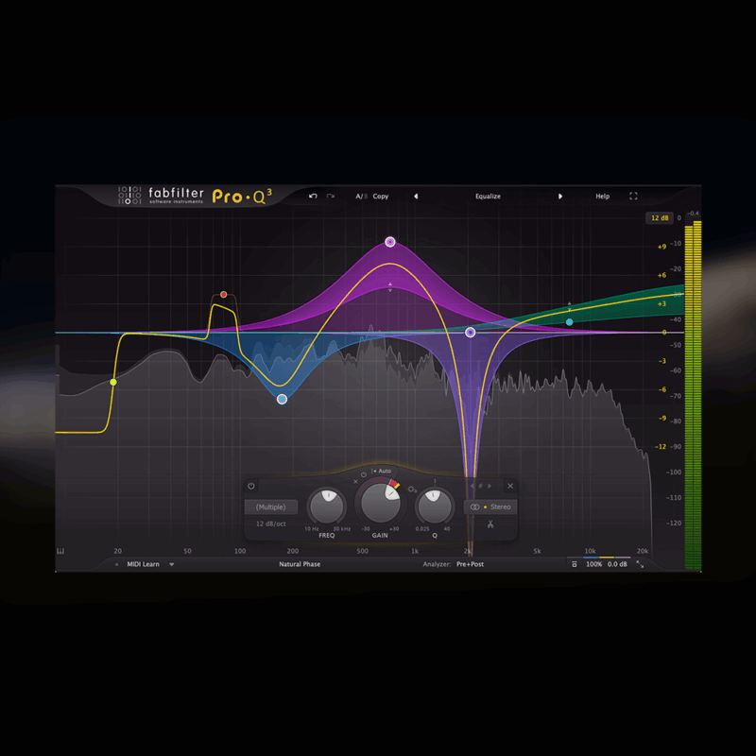The height and width of the screenshot is (756, 756).
Task: Expand the MIDI Learn dropdown arrow
Action: click(x=172, y=564)
